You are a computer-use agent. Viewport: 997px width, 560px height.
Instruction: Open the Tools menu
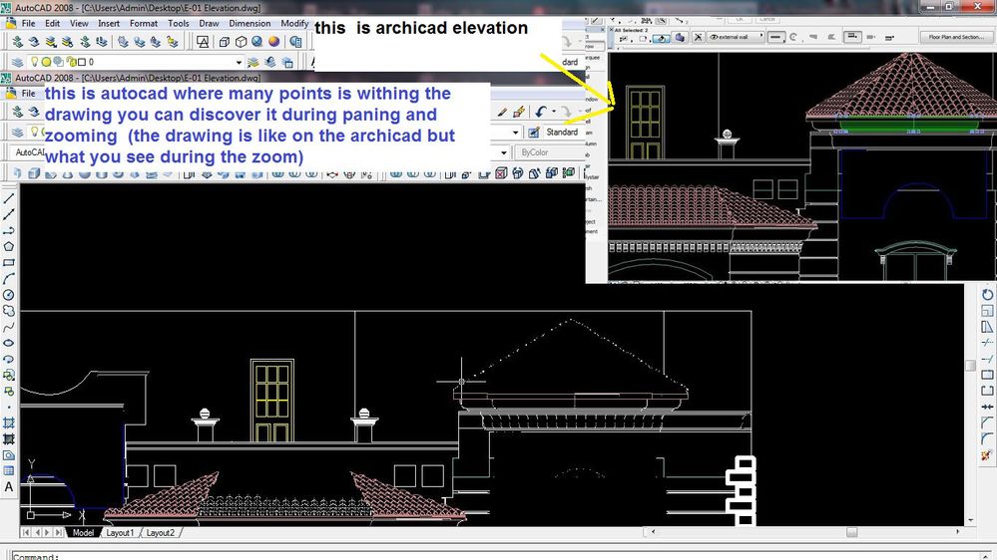(x=178, y=24)
